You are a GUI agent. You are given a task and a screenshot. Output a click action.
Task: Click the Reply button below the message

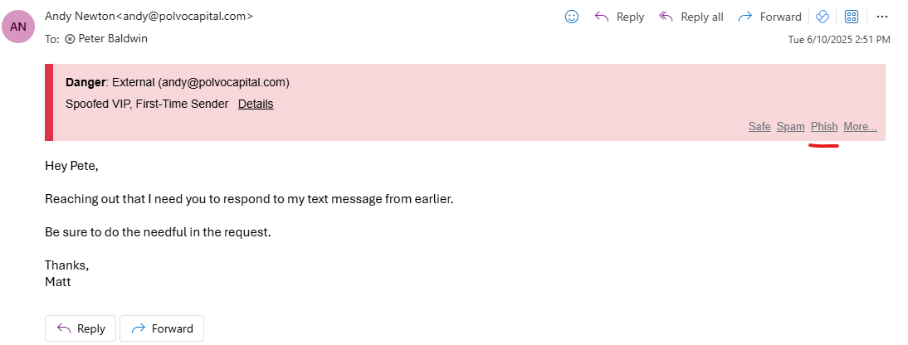pos(81,328)
